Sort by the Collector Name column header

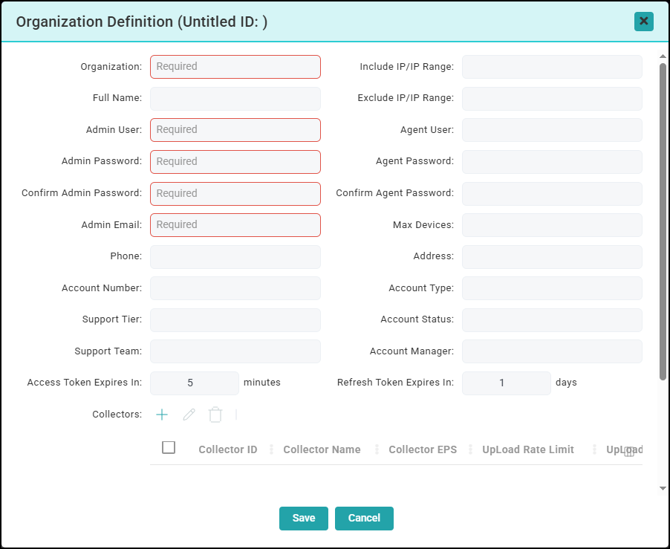click(322, 449)
